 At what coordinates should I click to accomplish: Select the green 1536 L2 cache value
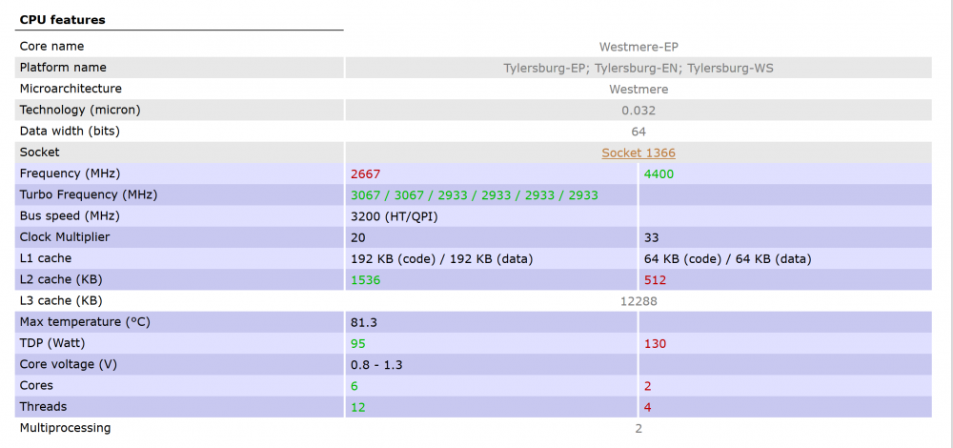pos(365,280)
